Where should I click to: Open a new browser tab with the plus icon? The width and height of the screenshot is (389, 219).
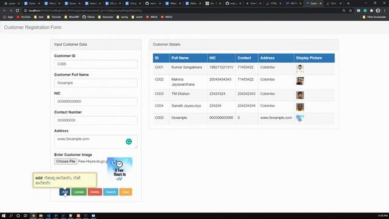point(348,4)
